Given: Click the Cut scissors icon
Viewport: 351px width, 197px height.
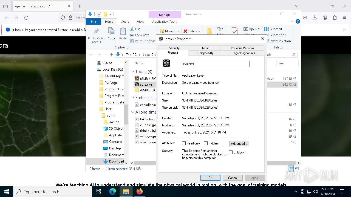Looking at the screenshot, I should click(132, 29).
